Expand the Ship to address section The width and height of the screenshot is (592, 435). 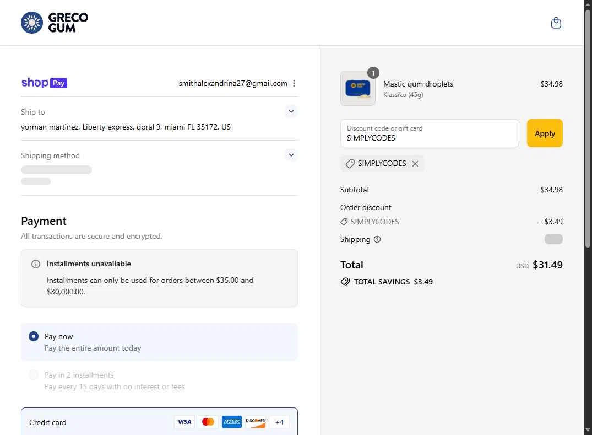(291, 111)
